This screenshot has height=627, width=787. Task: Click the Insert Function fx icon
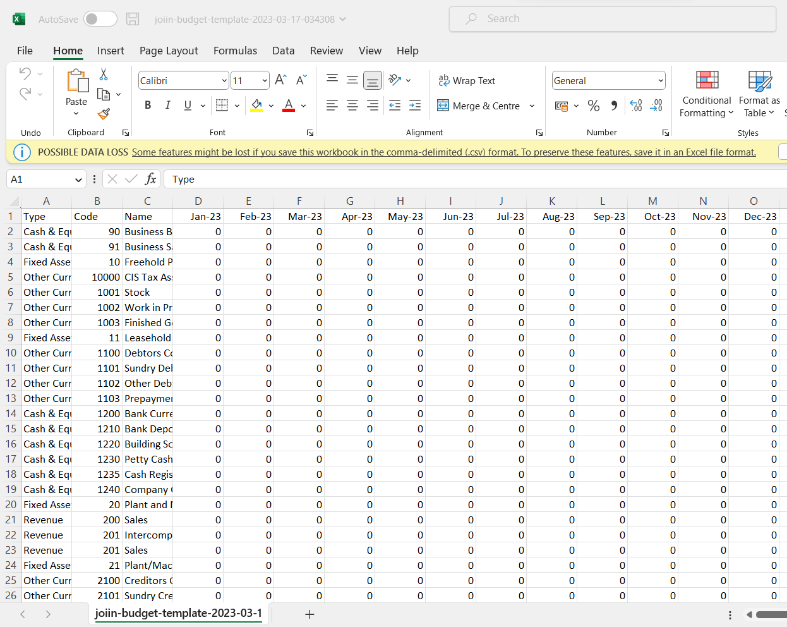pos(150,179)
